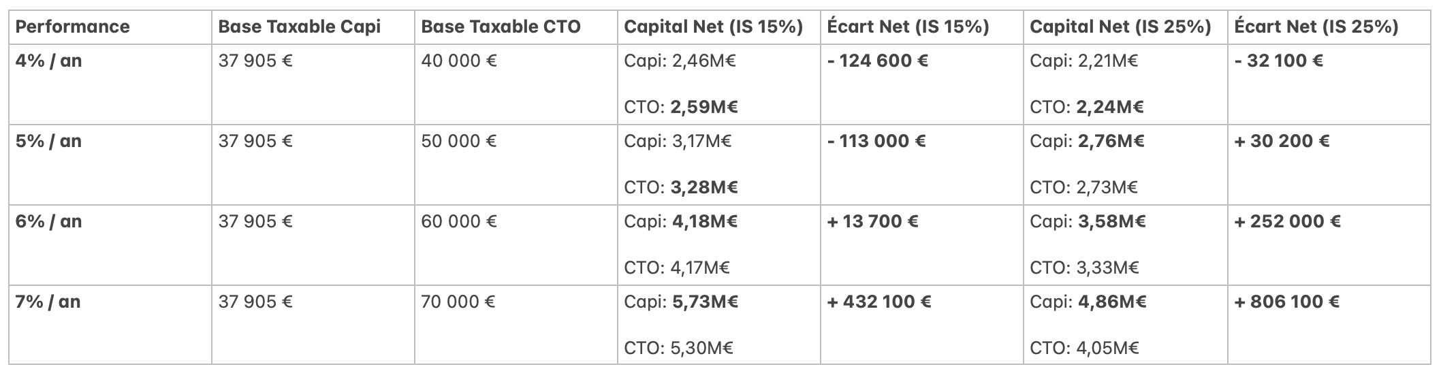Select the 7% / an row label
This screenshot has height=369, width=1441.
click(48, 302)
